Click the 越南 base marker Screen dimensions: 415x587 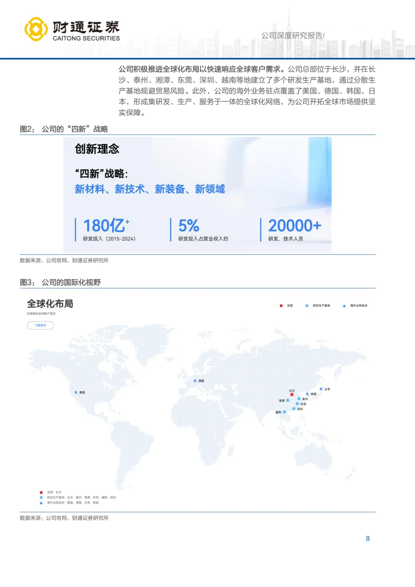pyautogui.click(x=284, y=412)
